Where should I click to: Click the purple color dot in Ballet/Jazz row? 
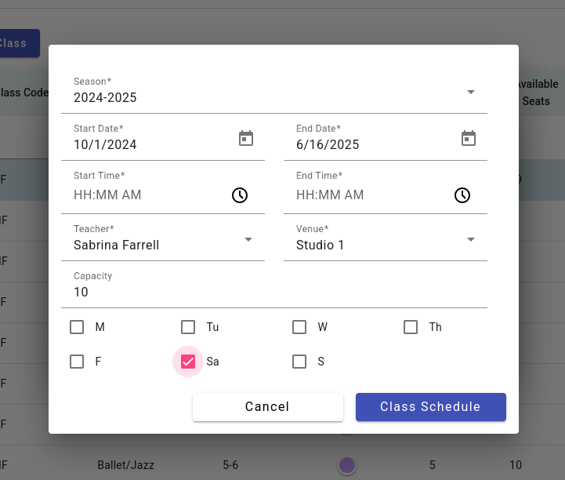347,465
